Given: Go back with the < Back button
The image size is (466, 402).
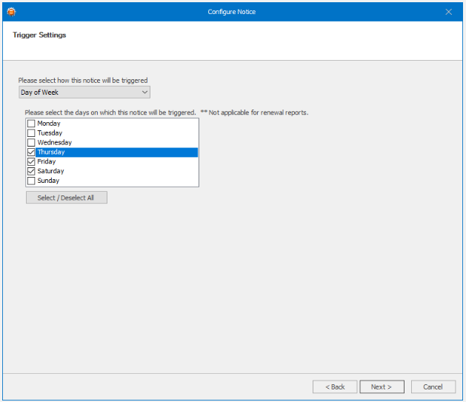Looking at the screenshot, I should pyautogui.click(x=335, y=387).
